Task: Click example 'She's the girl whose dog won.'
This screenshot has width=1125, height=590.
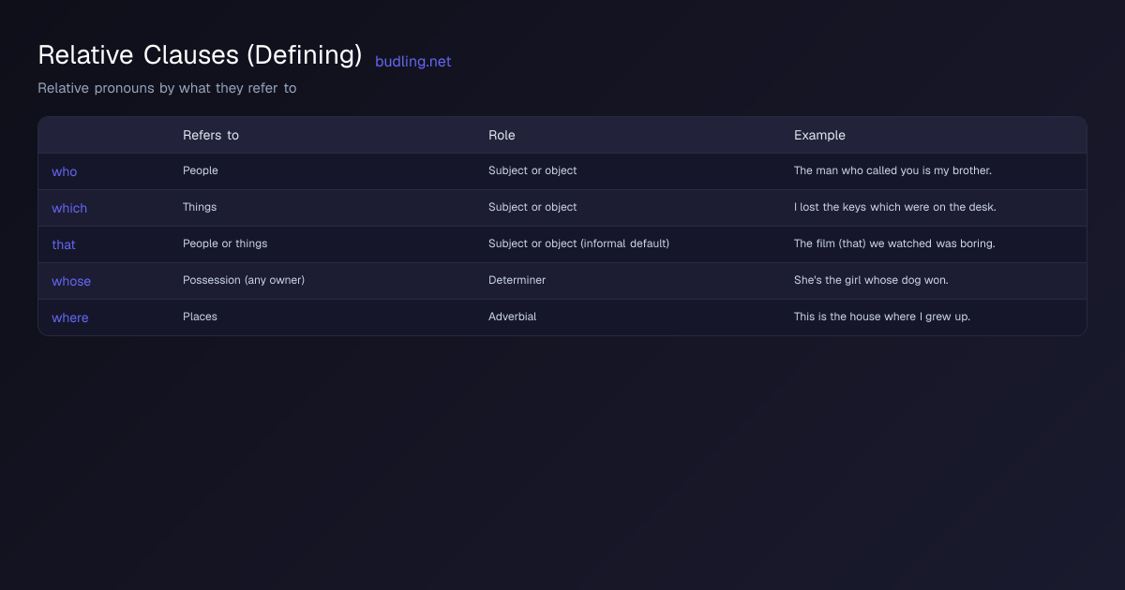Action: 871,280
